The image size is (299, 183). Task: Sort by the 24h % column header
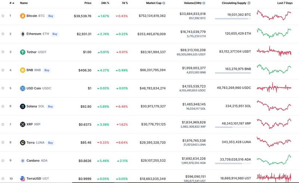click(x=105, y=3)
